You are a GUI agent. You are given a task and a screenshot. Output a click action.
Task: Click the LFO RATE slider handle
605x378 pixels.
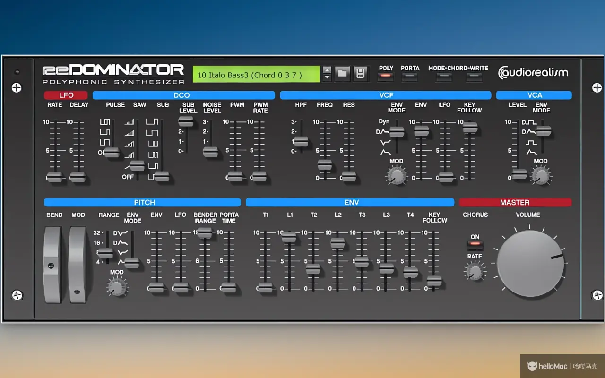coord(55,177)
